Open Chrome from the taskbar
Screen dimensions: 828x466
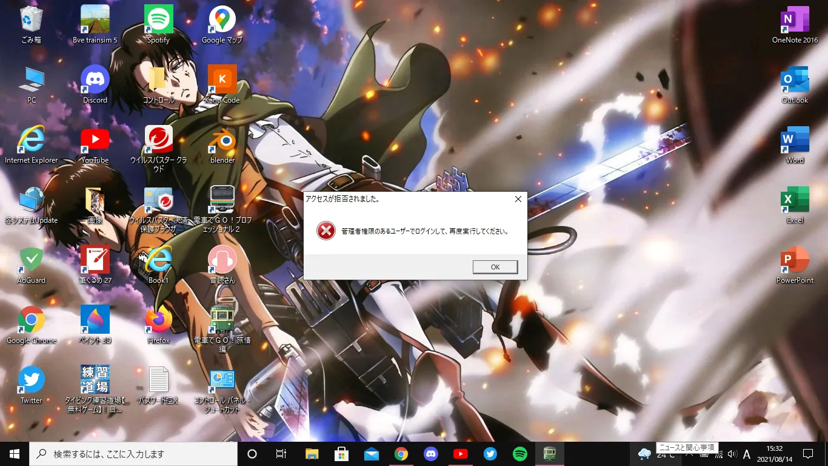point(401,454)
